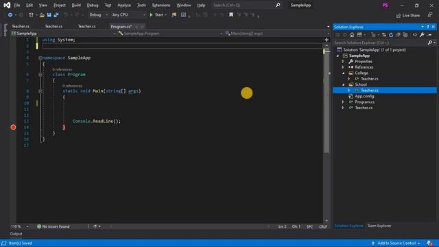Open the Analyze menu
Viewport: 439px width, 247px height.
pos(124,5)
